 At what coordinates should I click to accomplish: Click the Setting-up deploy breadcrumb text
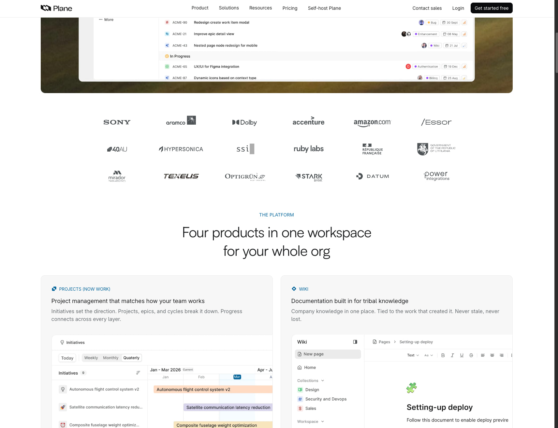tap(416, 342)
